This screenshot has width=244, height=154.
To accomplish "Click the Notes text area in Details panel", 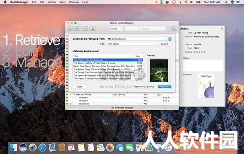I will click(203, 66).
